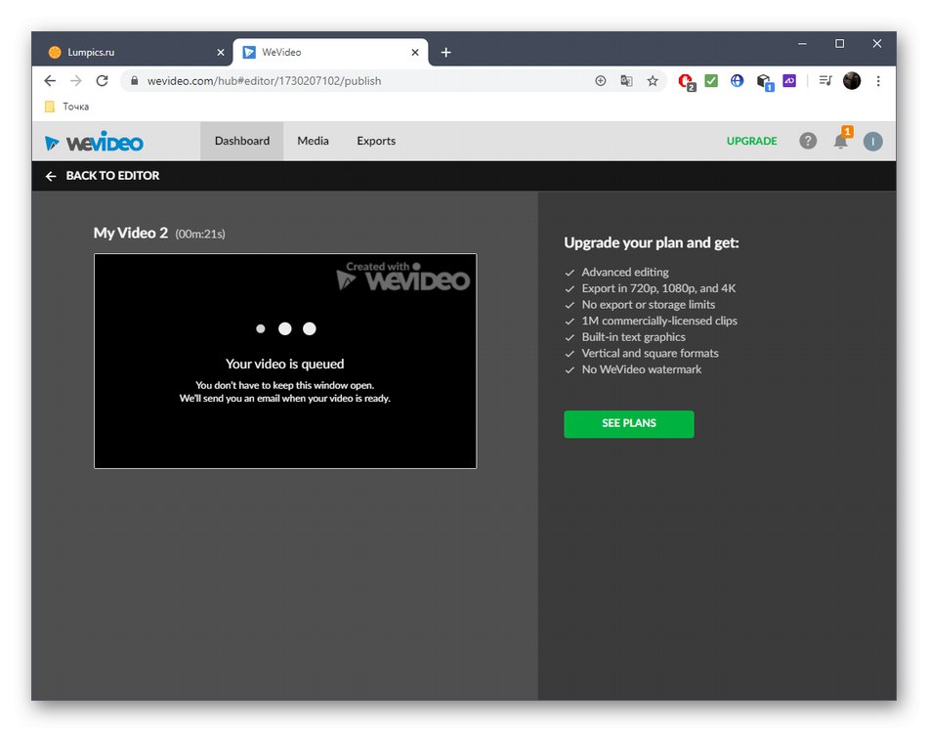Click the SEE PLANS button

tap(628, 424)
